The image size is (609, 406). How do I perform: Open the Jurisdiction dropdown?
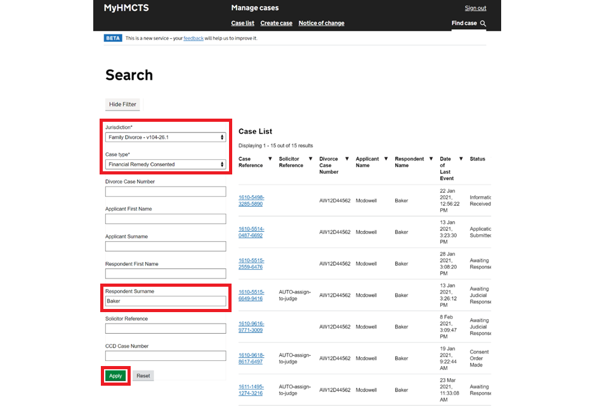click(166, 137)
